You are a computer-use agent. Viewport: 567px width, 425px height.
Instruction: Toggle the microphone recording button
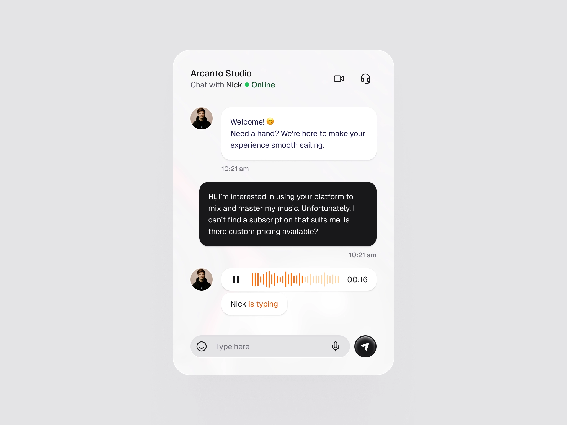pos(336,346)
